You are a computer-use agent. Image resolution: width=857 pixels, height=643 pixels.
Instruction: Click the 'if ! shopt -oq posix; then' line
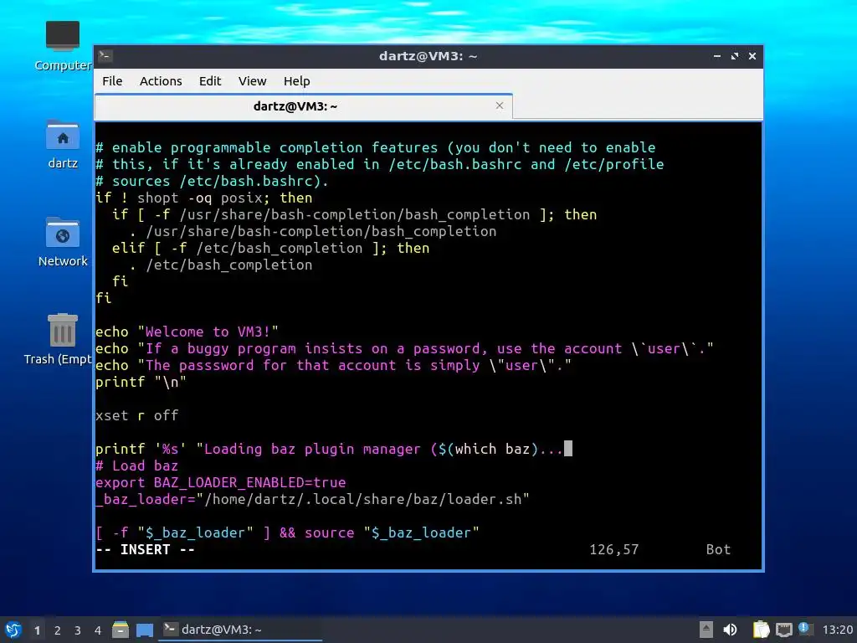tap(204, 198)
